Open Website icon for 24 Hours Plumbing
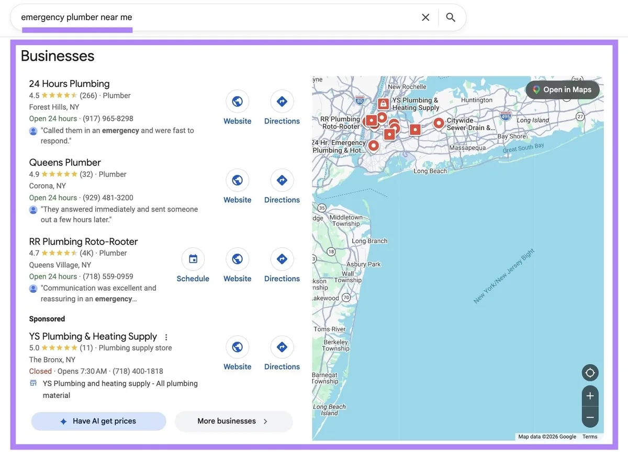628x457 pixels. pyautogui.click(x=237, y=101)
